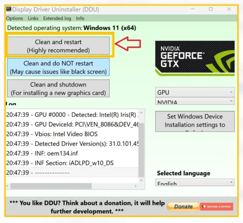Close the DDU window
243x223 pixels.
click(x=229, y=9)
